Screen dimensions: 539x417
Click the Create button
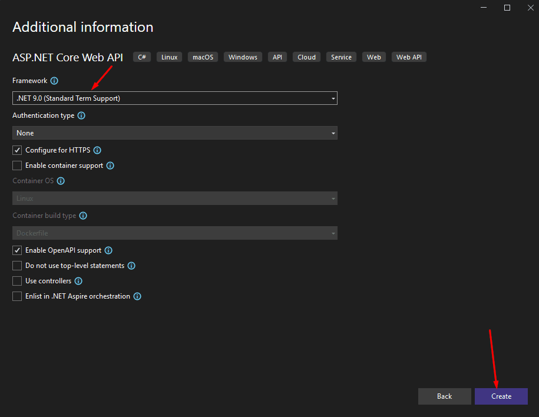tap(501, 396)
